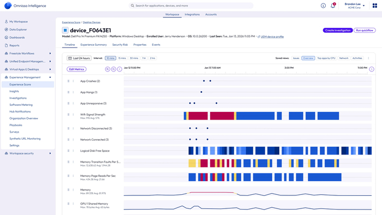This screenshot has height=215, width=382.
Task: Open Synthetic URL Monitoring in sidebar
Action: tap(25, 139)
